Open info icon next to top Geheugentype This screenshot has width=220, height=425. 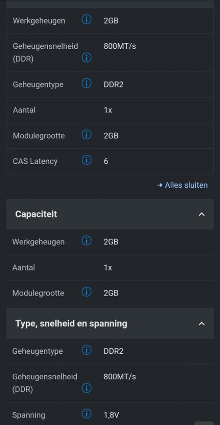[86, 84]
